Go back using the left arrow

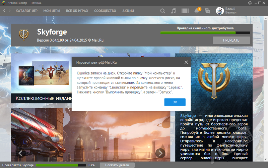click(x=4, y=11)
